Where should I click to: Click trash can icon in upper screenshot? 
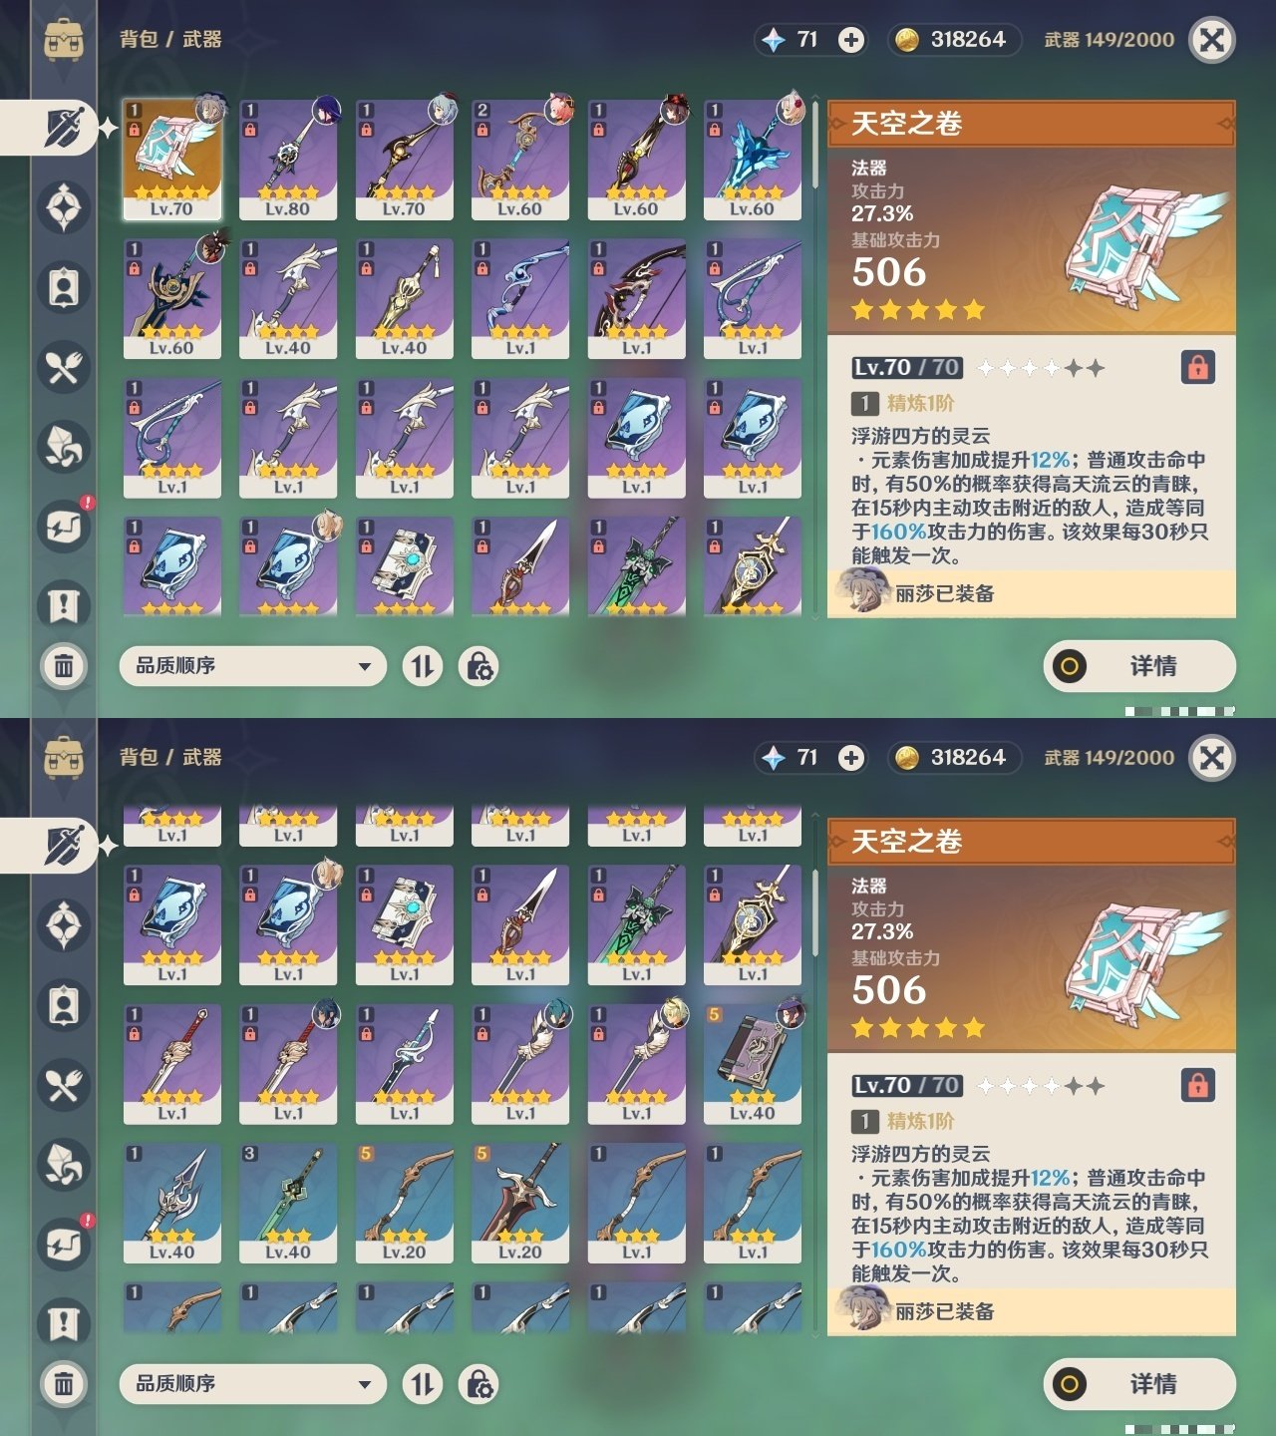tap(64, 666)
